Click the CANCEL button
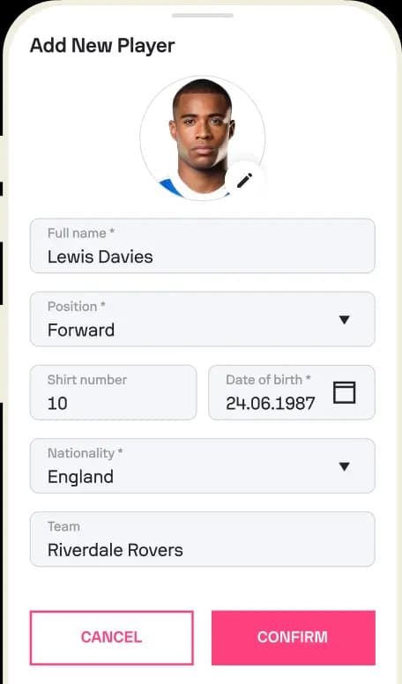Viewport: 402px width, 684px height. tap(112, 637)
